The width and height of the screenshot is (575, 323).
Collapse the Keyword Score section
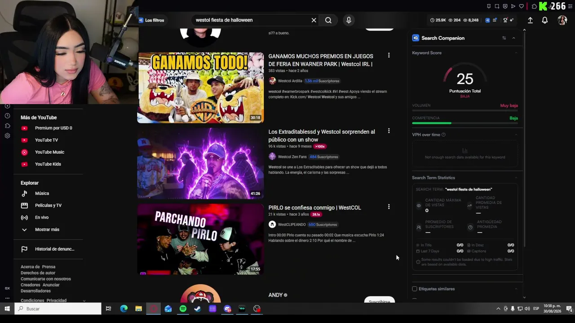516,53
